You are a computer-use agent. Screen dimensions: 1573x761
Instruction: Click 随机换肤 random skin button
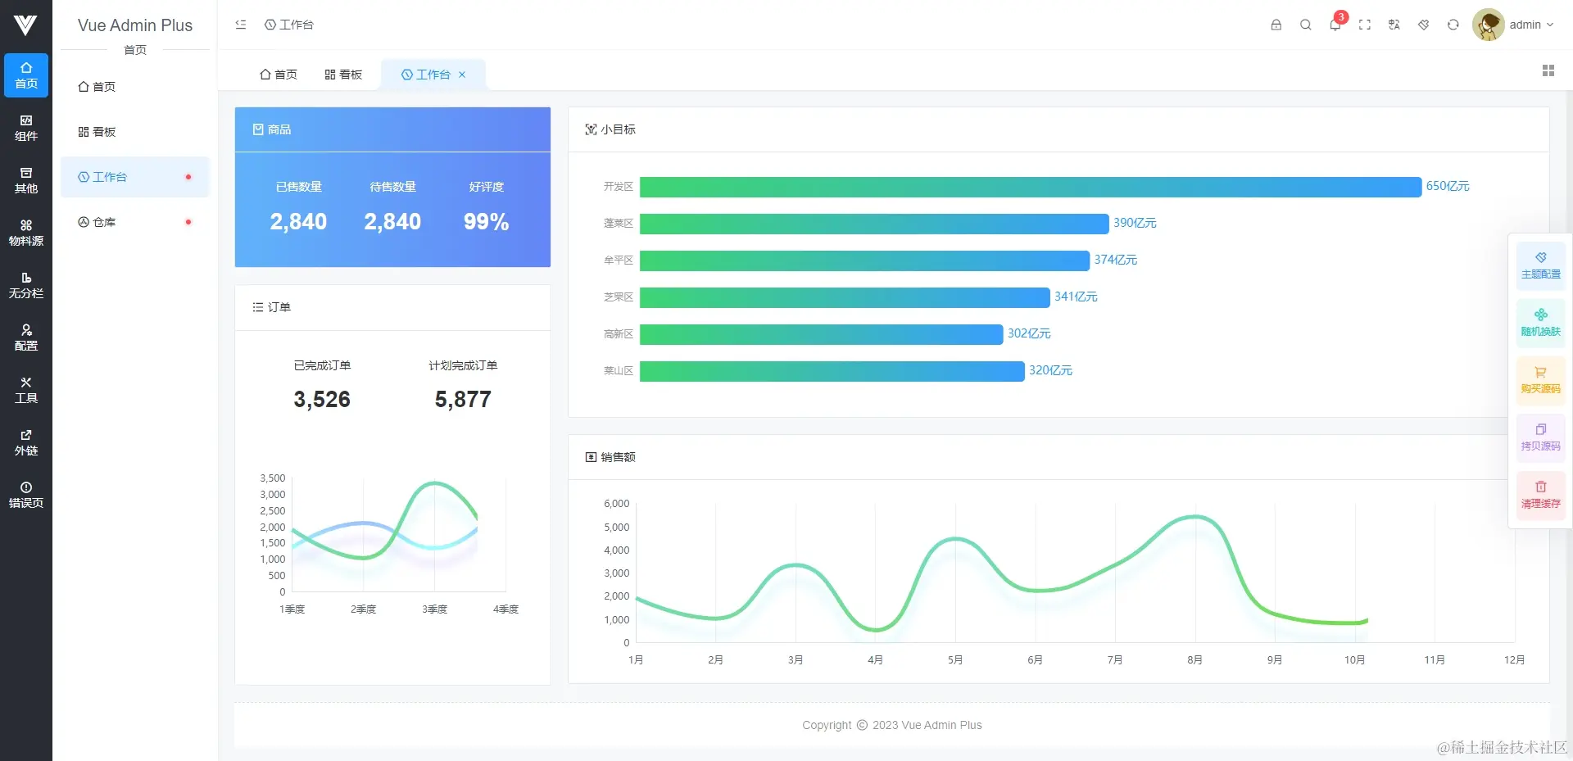1541,323
